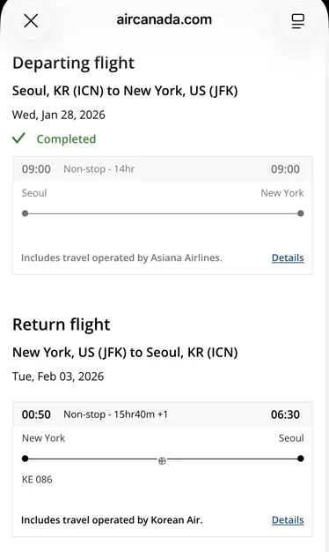Click the New York arrival dot on departing timeline
329x552 pixels.
click(x=301, y=213)
